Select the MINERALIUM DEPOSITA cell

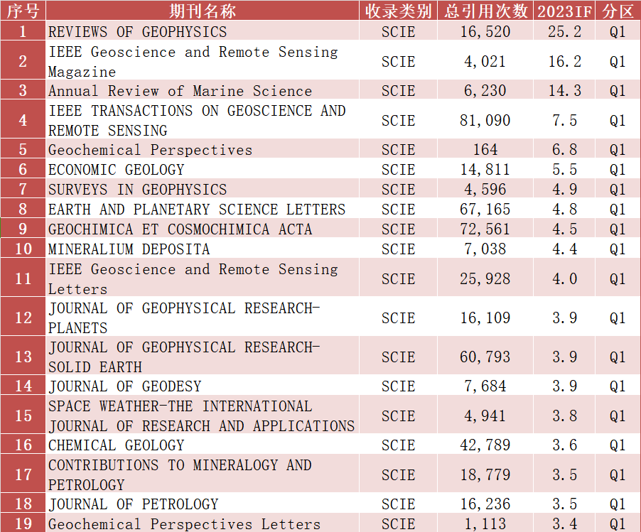point(203,249)
